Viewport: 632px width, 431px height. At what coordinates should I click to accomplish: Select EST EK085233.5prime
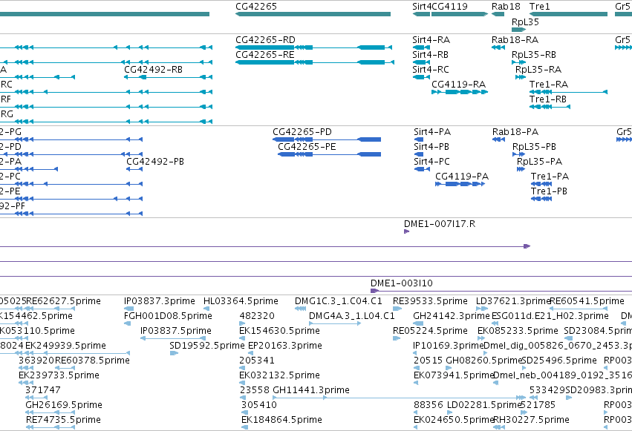(518, 331)
